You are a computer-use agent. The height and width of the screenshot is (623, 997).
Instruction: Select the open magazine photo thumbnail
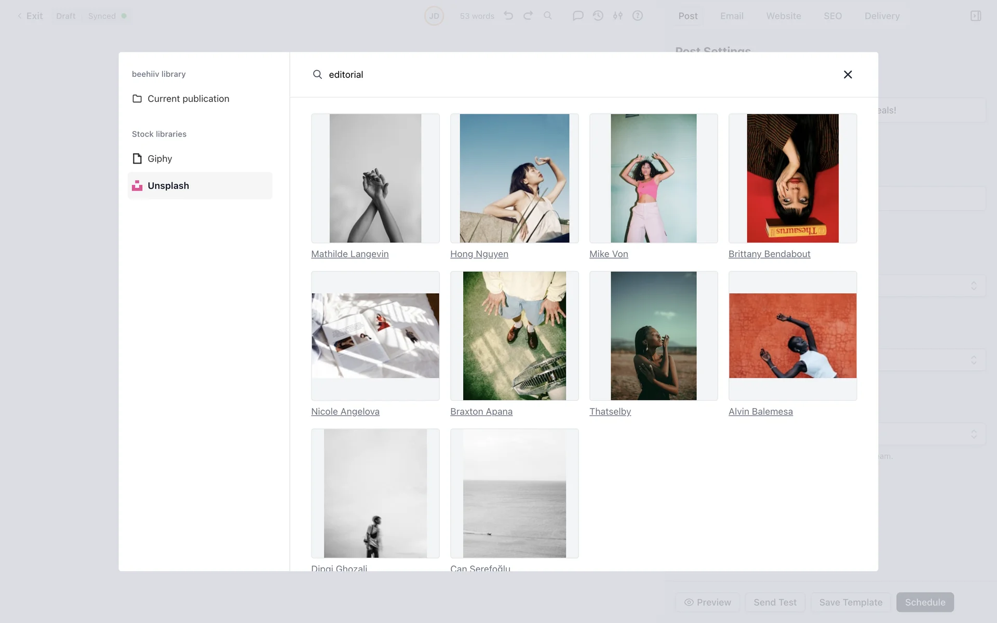pyautogui.click(x=375, y=335)
